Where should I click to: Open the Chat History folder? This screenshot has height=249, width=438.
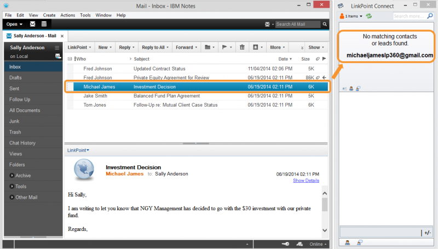point(33,143)
